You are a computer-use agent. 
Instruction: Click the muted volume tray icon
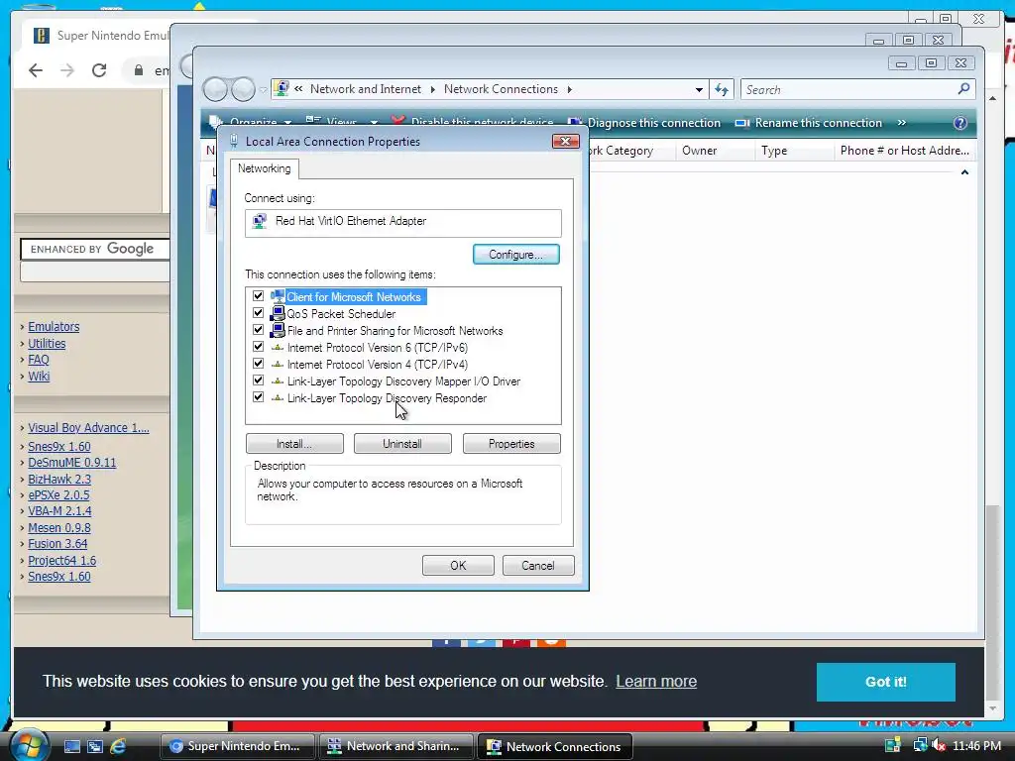point(939,745)
